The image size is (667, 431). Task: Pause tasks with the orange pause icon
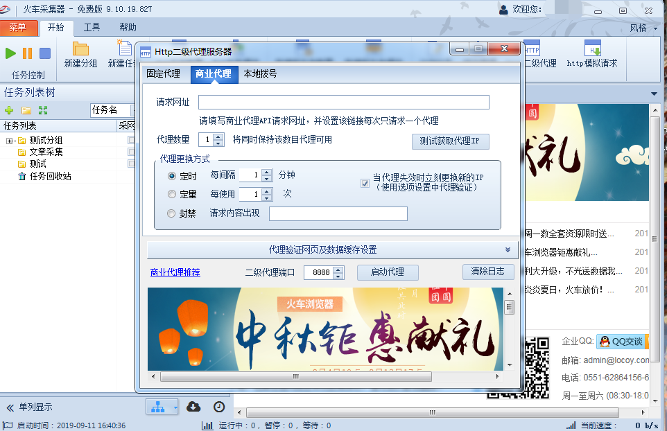26,53
